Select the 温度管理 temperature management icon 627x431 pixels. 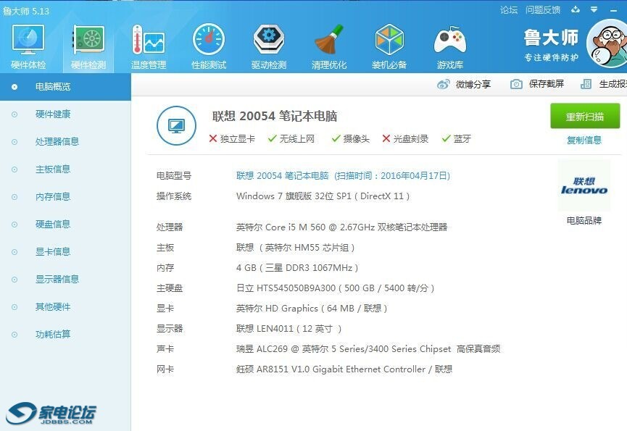pos(148,41)
